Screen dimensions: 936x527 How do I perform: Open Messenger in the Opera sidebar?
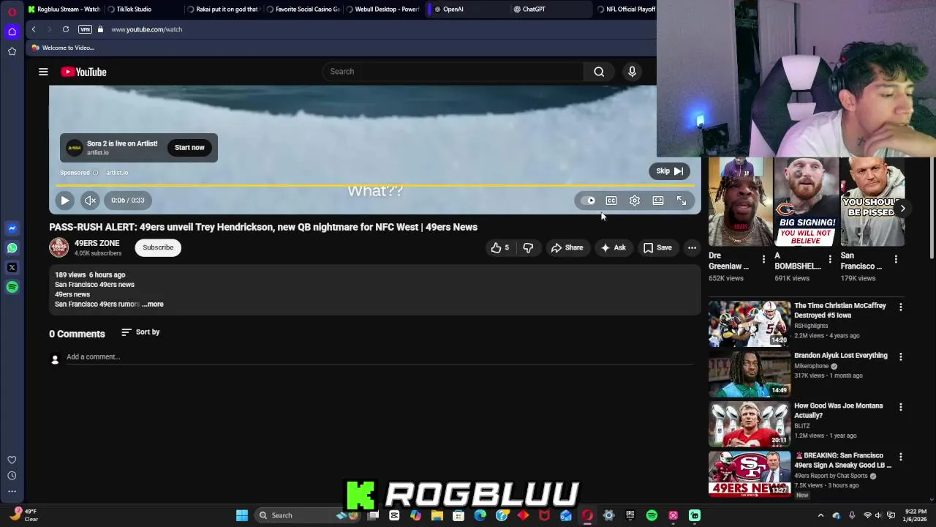pyautogui.click(x=12, y=228)
